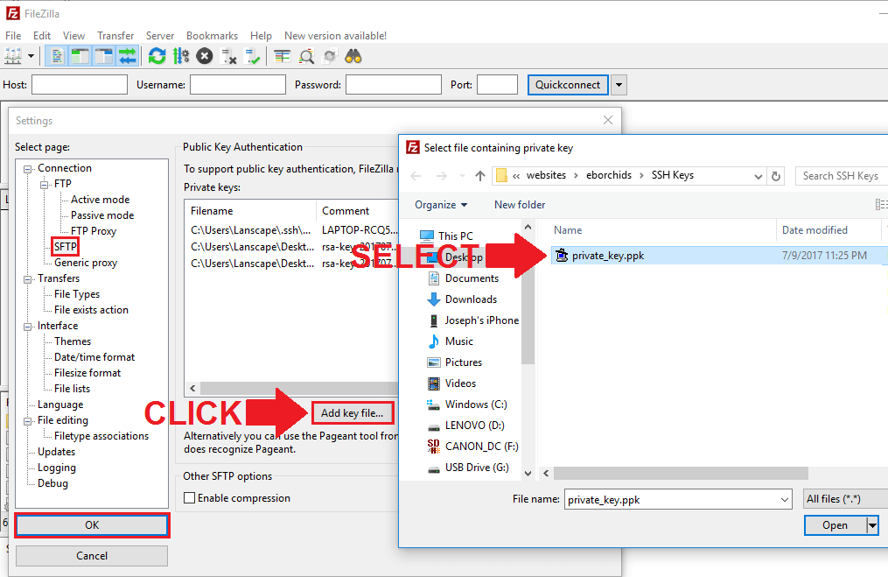Open the Edit menu
The width and height of the screenshot is (888, 577).
coord(42,36)
